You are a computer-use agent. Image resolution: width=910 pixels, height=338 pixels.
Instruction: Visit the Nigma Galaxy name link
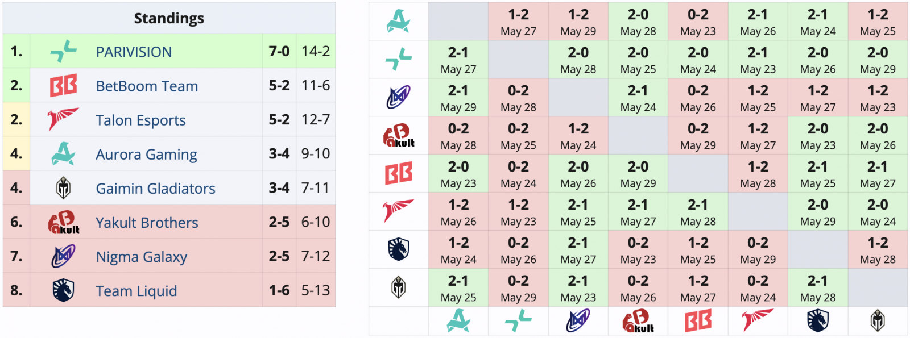[x=141, y=257]
